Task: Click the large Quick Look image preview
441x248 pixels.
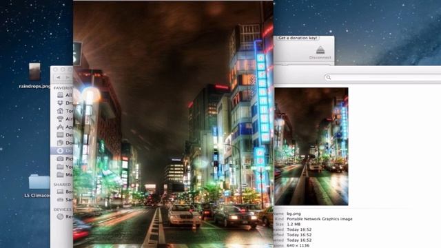Action: pos(173,124)
